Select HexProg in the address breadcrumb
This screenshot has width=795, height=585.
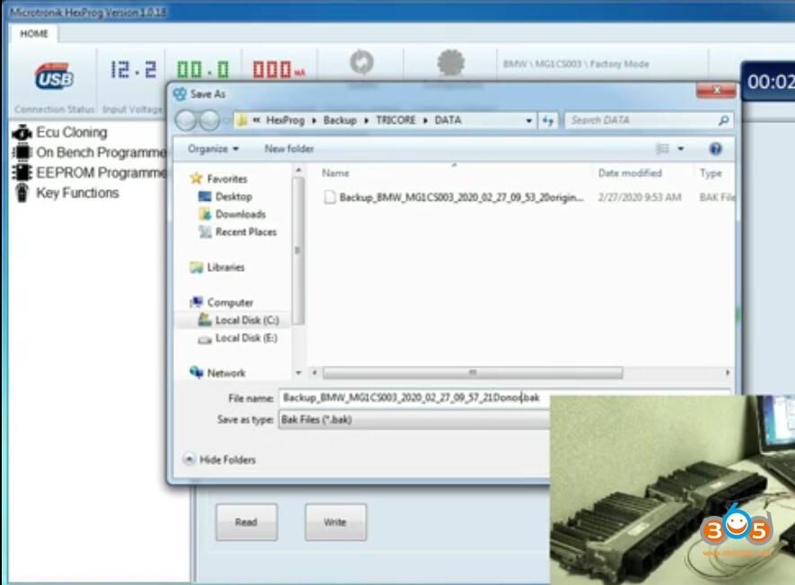click(x=285, y=120)
